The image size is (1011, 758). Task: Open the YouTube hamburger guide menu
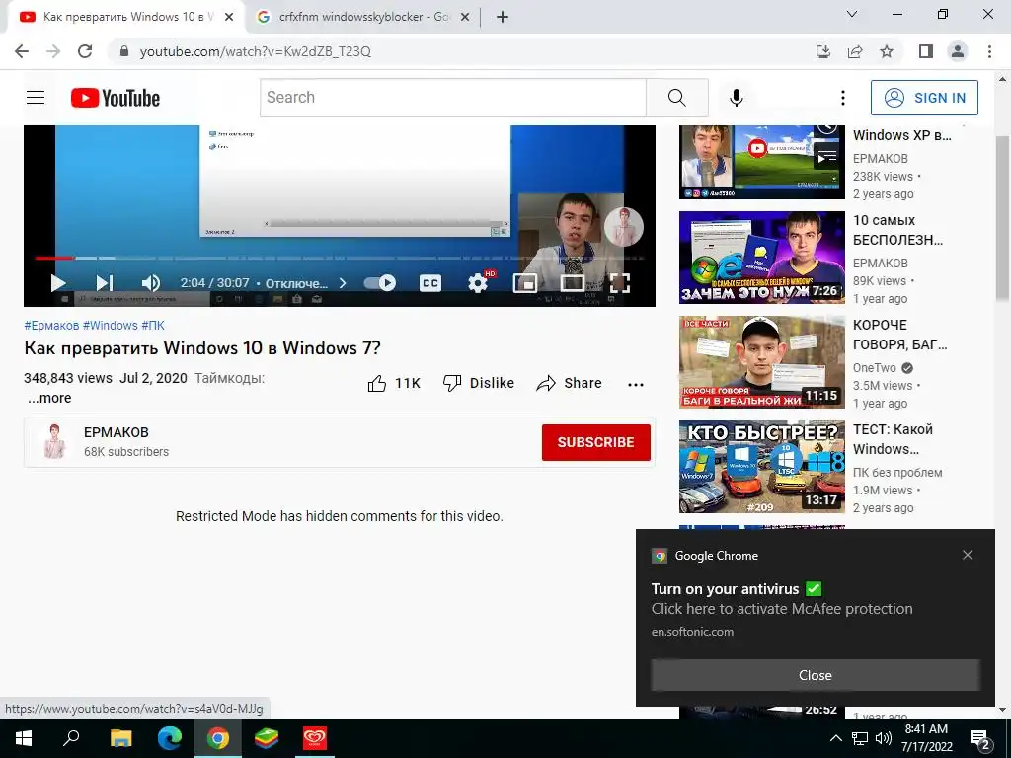pyautogui.click(x=36, y=98)
